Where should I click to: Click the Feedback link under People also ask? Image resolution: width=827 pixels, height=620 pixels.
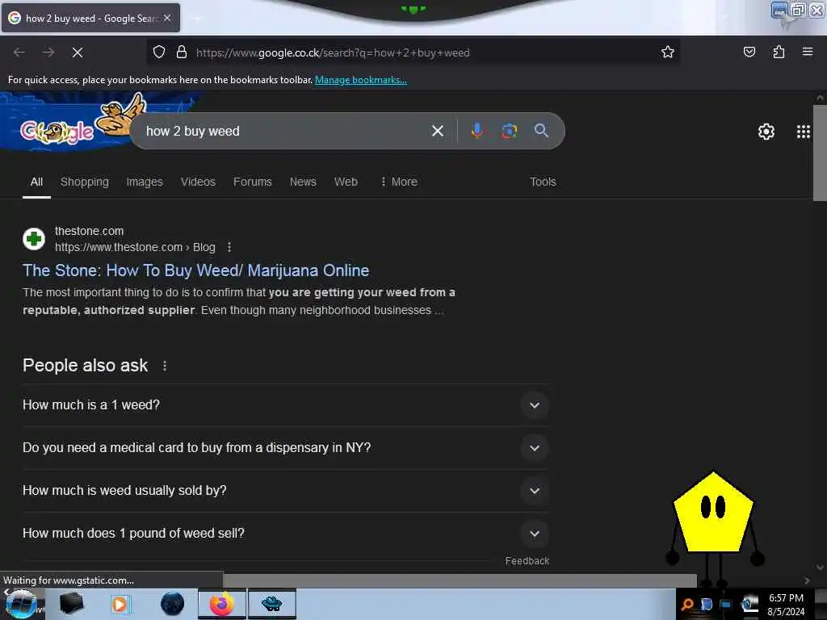pos(527,561)
